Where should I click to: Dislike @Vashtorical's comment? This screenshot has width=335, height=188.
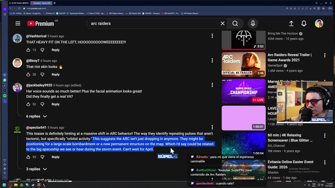tap(42, 50)
